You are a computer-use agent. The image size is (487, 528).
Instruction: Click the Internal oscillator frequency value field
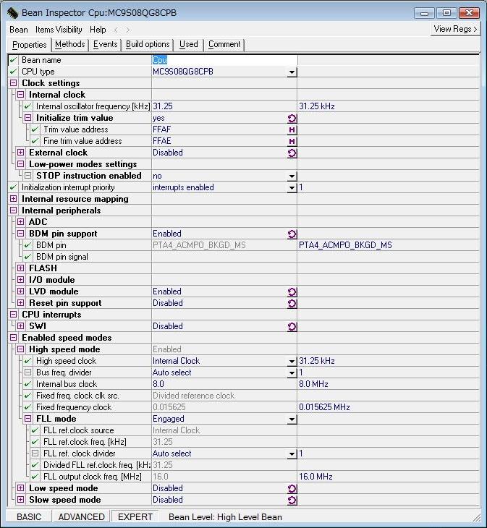[224, 106]
